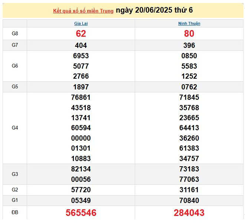245x223 pixels.
Task: Select the G4 row label
Action: point(15,128)
